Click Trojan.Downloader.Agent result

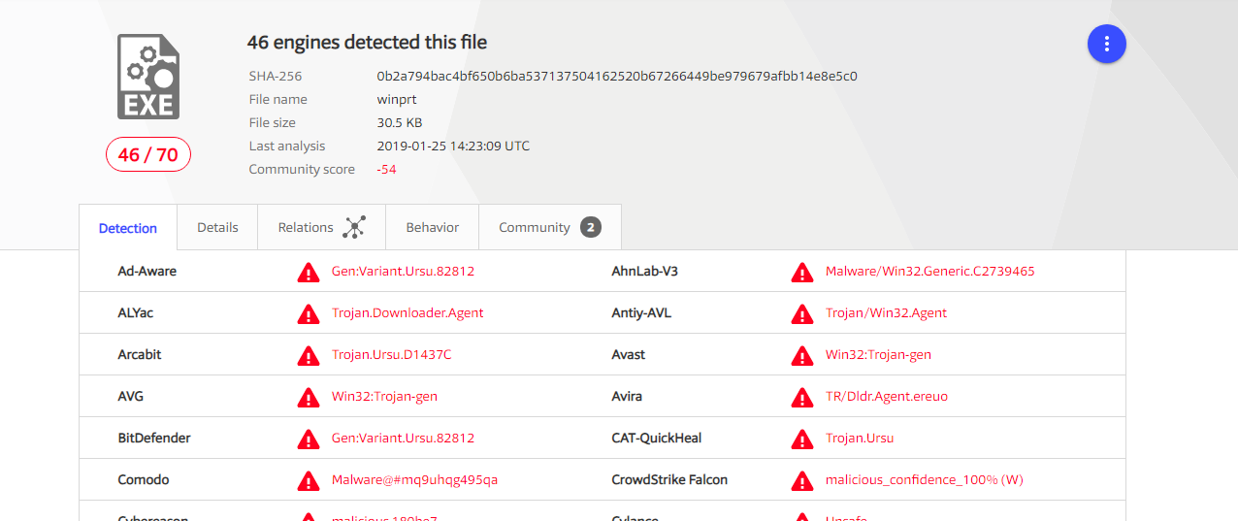pos(407,313)
